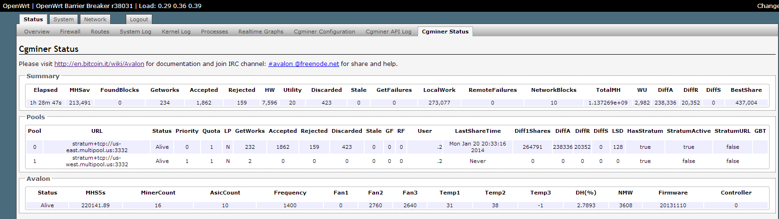Click the Logout tab
Screen dimensions: 779x219
pyautogui.click(x=139, y=19)
